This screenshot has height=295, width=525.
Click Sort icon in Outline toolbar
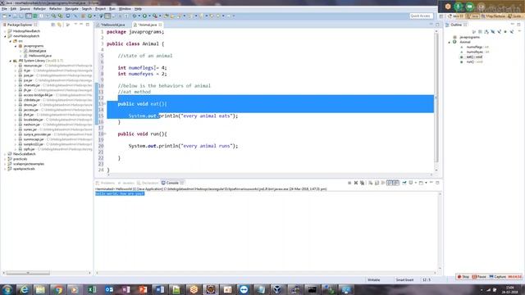point(486,31)
